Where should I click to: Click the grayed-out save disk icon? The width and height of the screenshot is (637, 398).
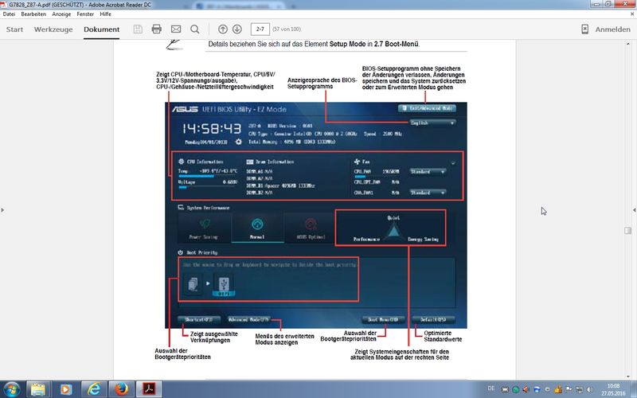[x=138, y=29]
